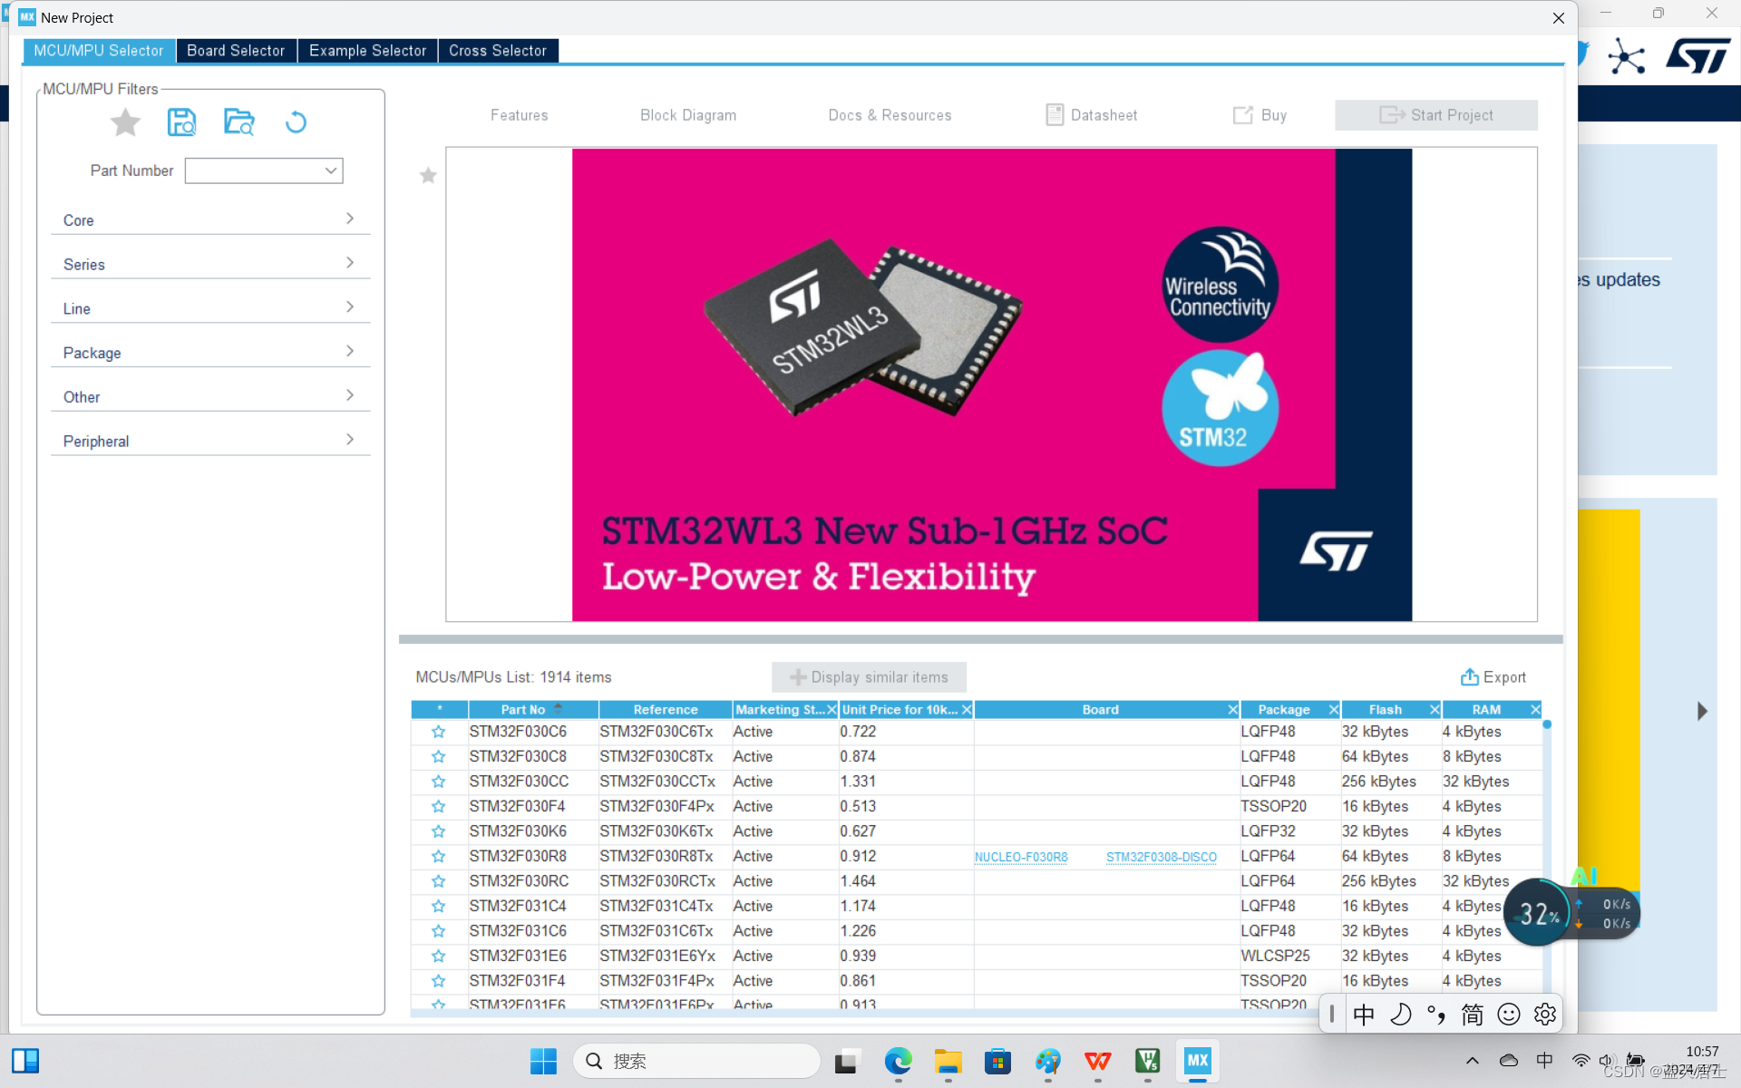This screenshot has width=1741, height=1088.
Task: Click the Buy external link icon
Action: [x=1242, y=115]
